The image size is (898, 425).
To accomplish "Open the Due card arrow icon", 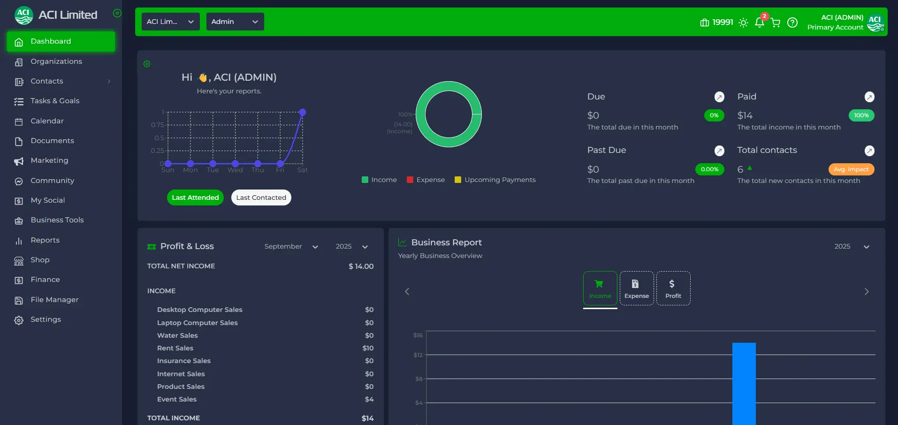I will coord(719,97).
